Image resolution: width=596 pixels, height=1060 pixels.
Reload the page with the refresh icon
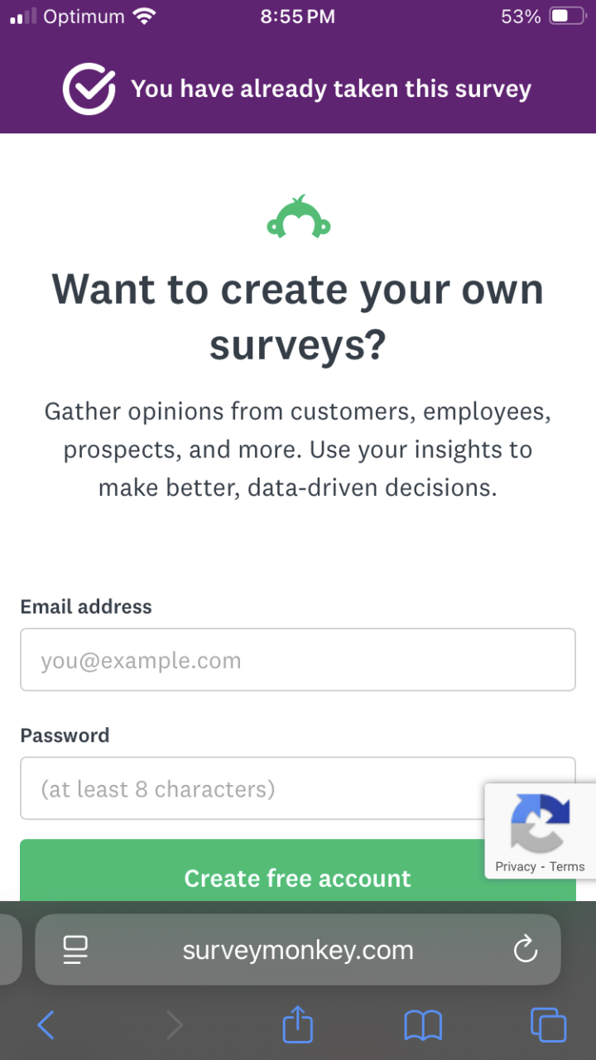[x=526, y=949]
